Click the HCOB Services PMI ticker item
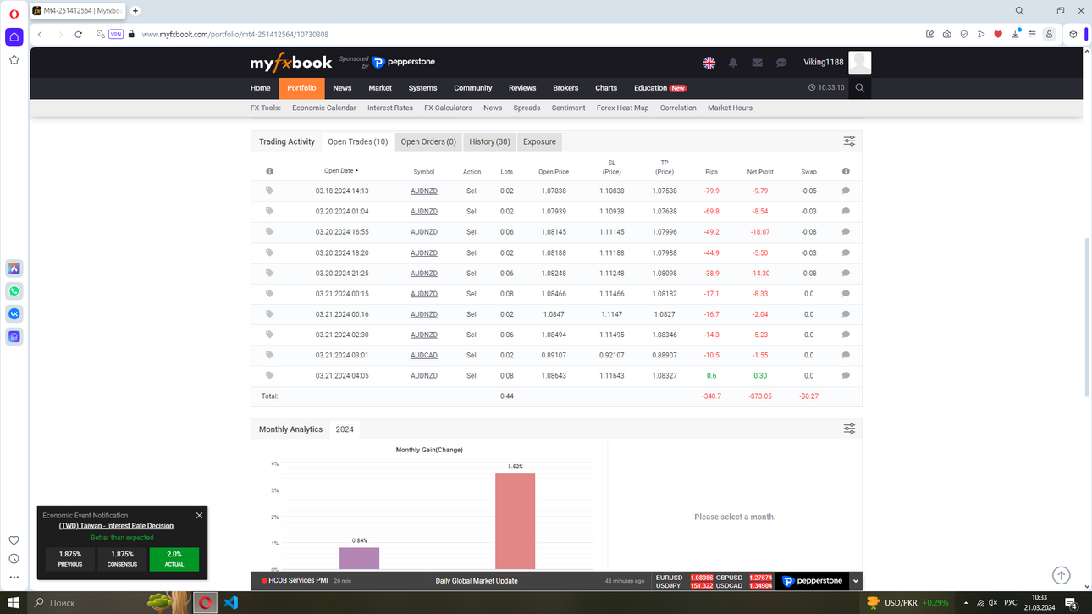This screenshot has width=1092, height=614. pos(298,581)
